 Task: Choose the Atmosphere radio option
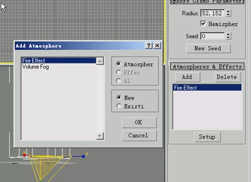(x=118, y=64)
